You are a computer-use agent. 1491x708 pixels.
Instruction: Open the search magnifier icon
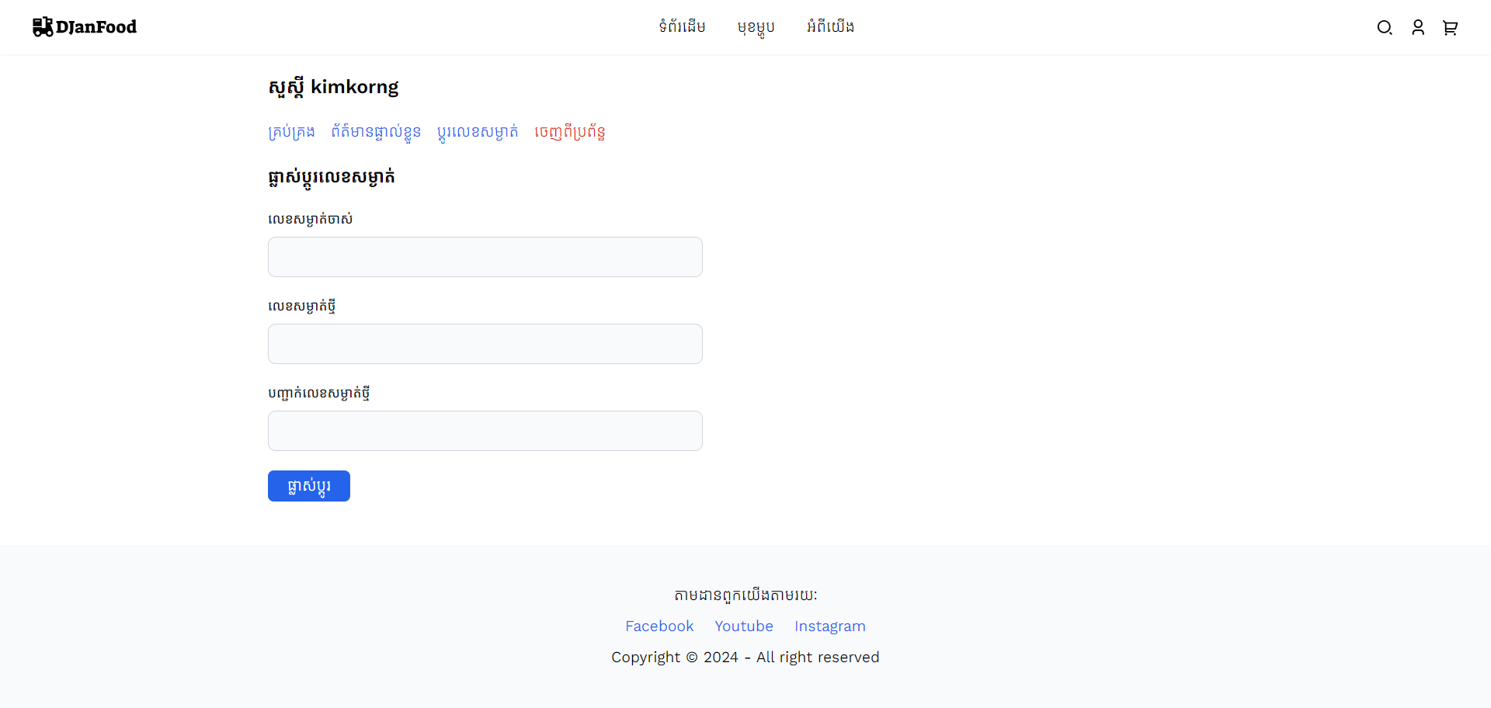[1384, 28]
